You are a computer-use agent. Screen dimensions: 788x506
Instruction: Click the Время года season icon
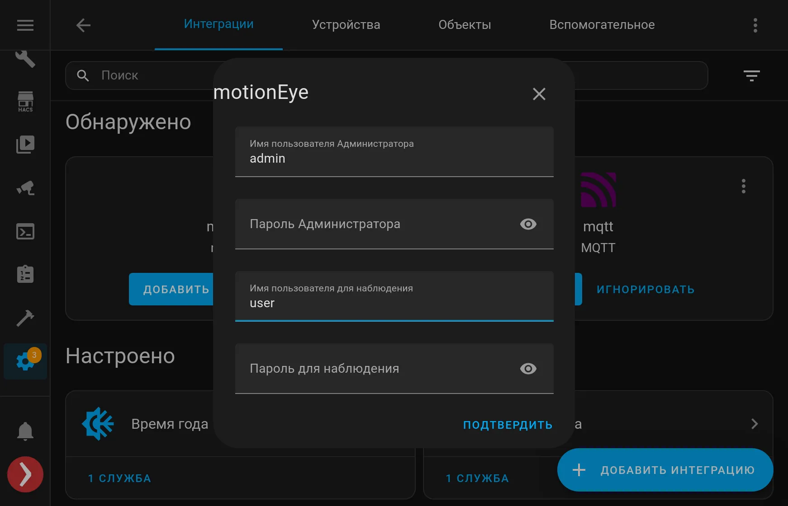(98, 424)
